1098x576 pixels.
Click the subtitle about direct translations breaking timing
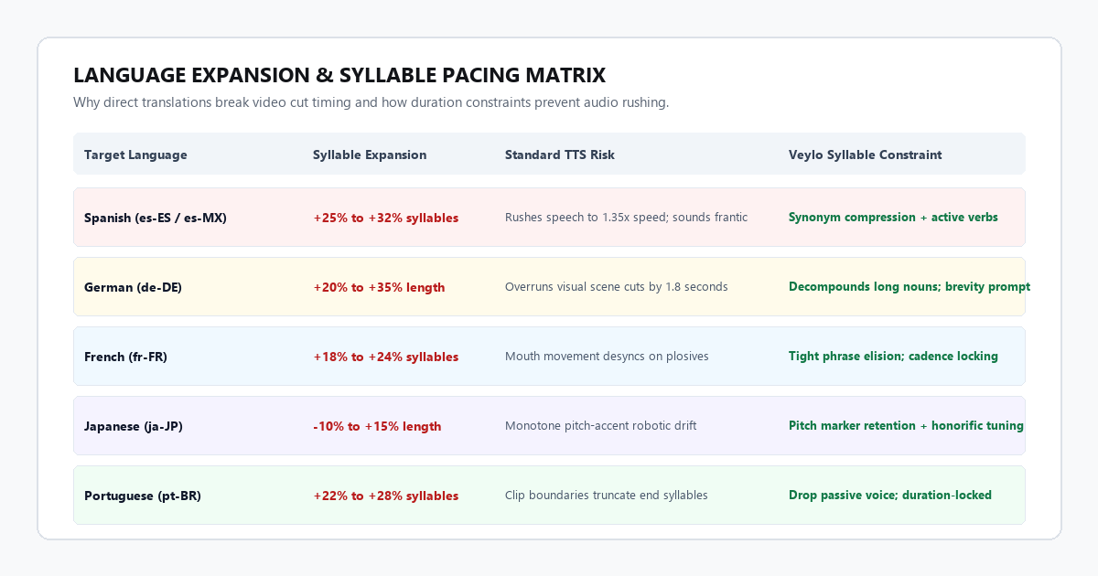371,102
